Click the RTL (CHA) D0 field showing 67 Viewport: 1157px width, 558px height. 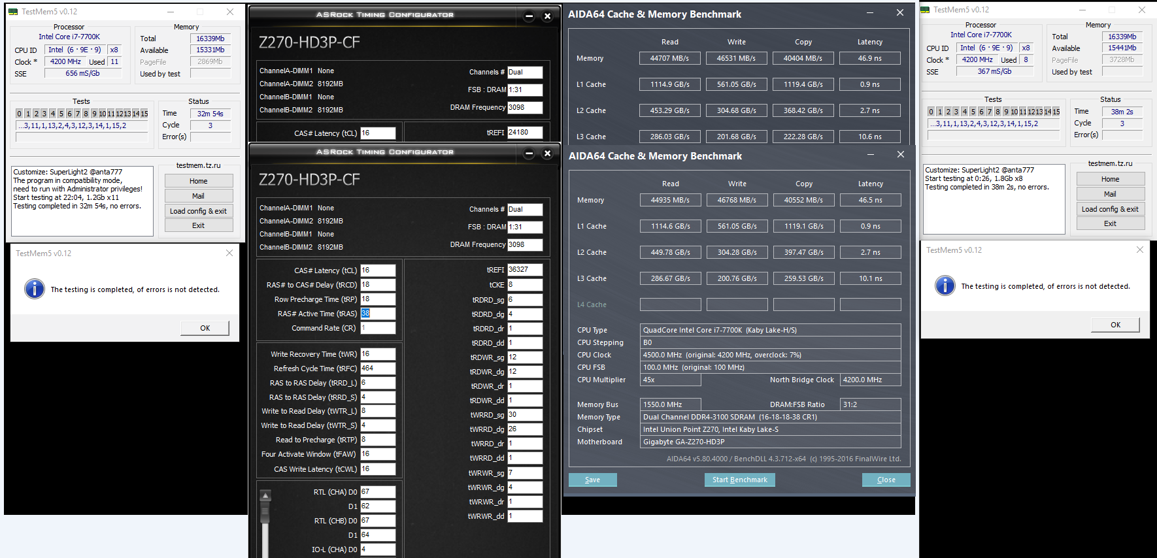tap(378, 492)
